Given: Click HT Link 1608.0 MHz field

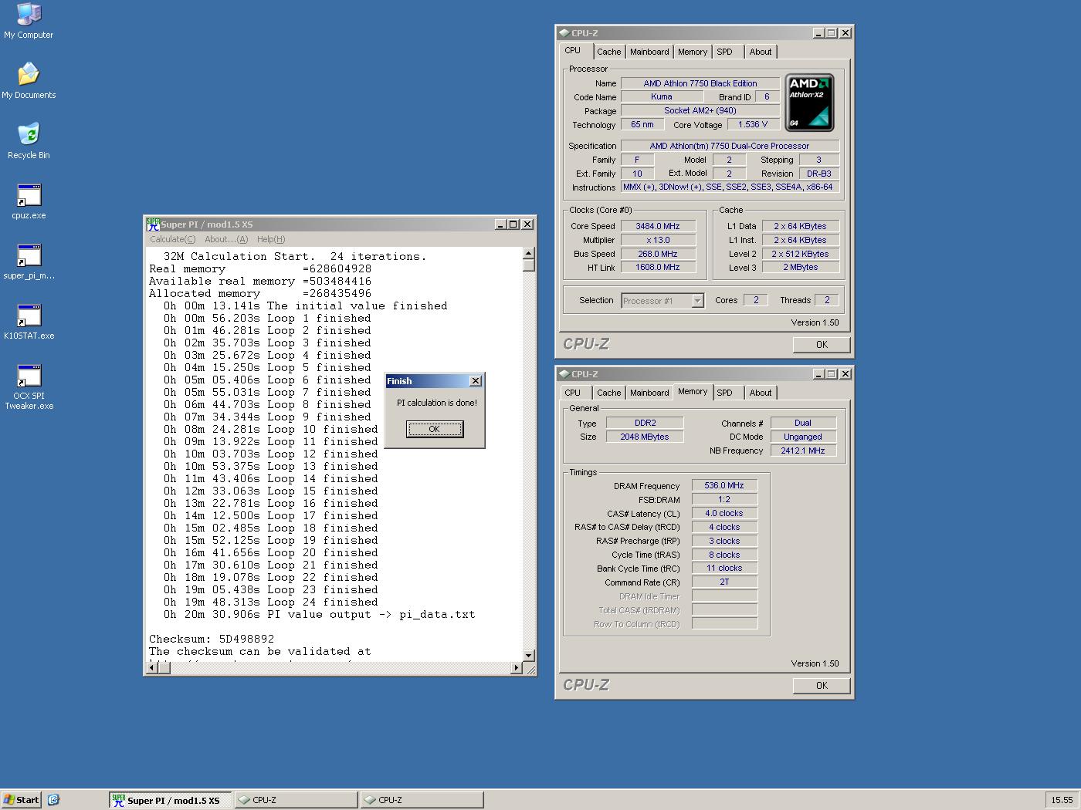Looking at the screenshot, I should point(658,267).
